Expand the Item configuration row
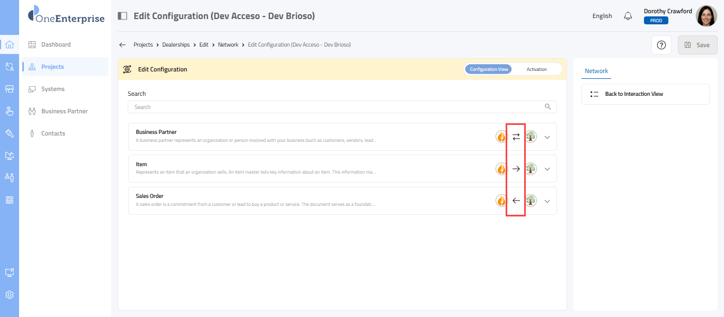This screenshot has height=317, width=724. (x=548, y=169)
